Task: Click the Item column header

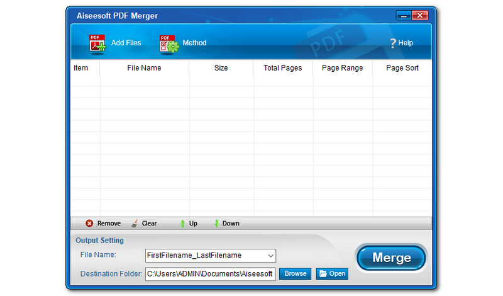Action: pos(81,68)
